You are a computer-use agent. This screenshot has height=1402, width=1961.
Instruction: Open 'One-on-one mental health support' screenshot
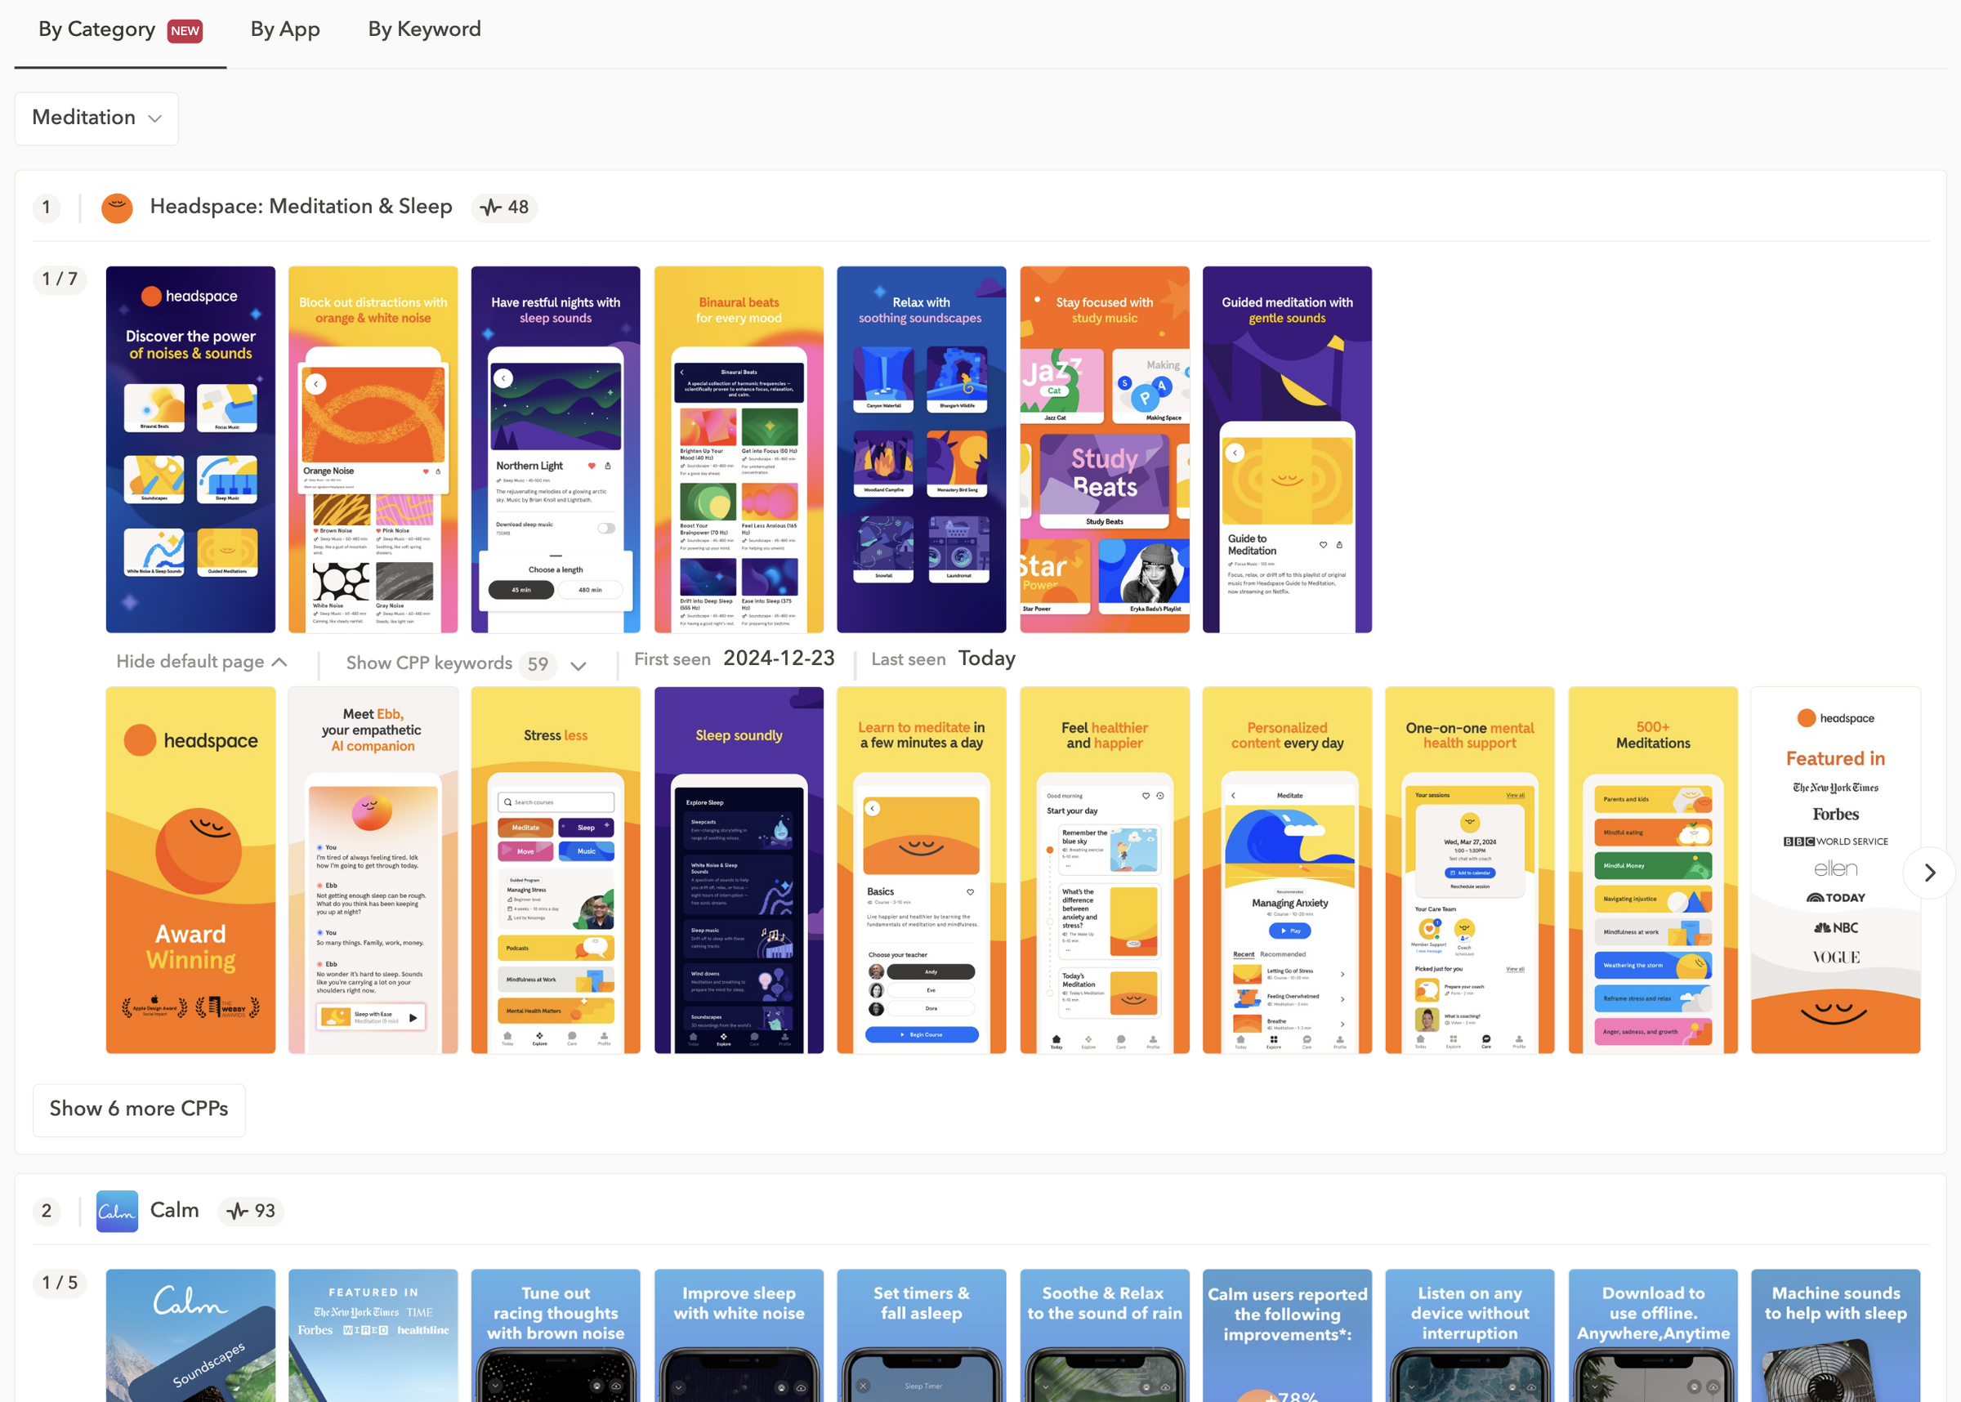coord(1470,869)
